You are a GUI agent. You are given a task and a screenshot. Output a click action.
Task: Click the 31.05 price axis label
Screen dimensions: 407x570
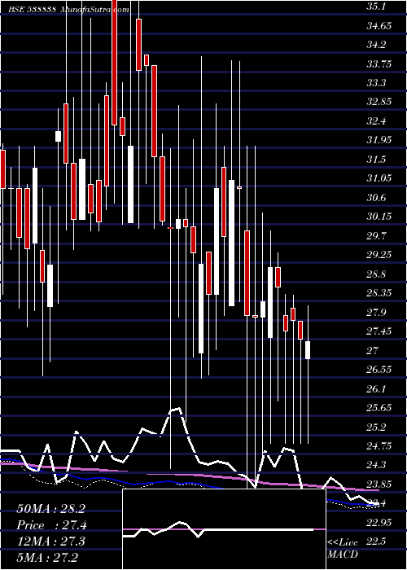click(380, 178)
